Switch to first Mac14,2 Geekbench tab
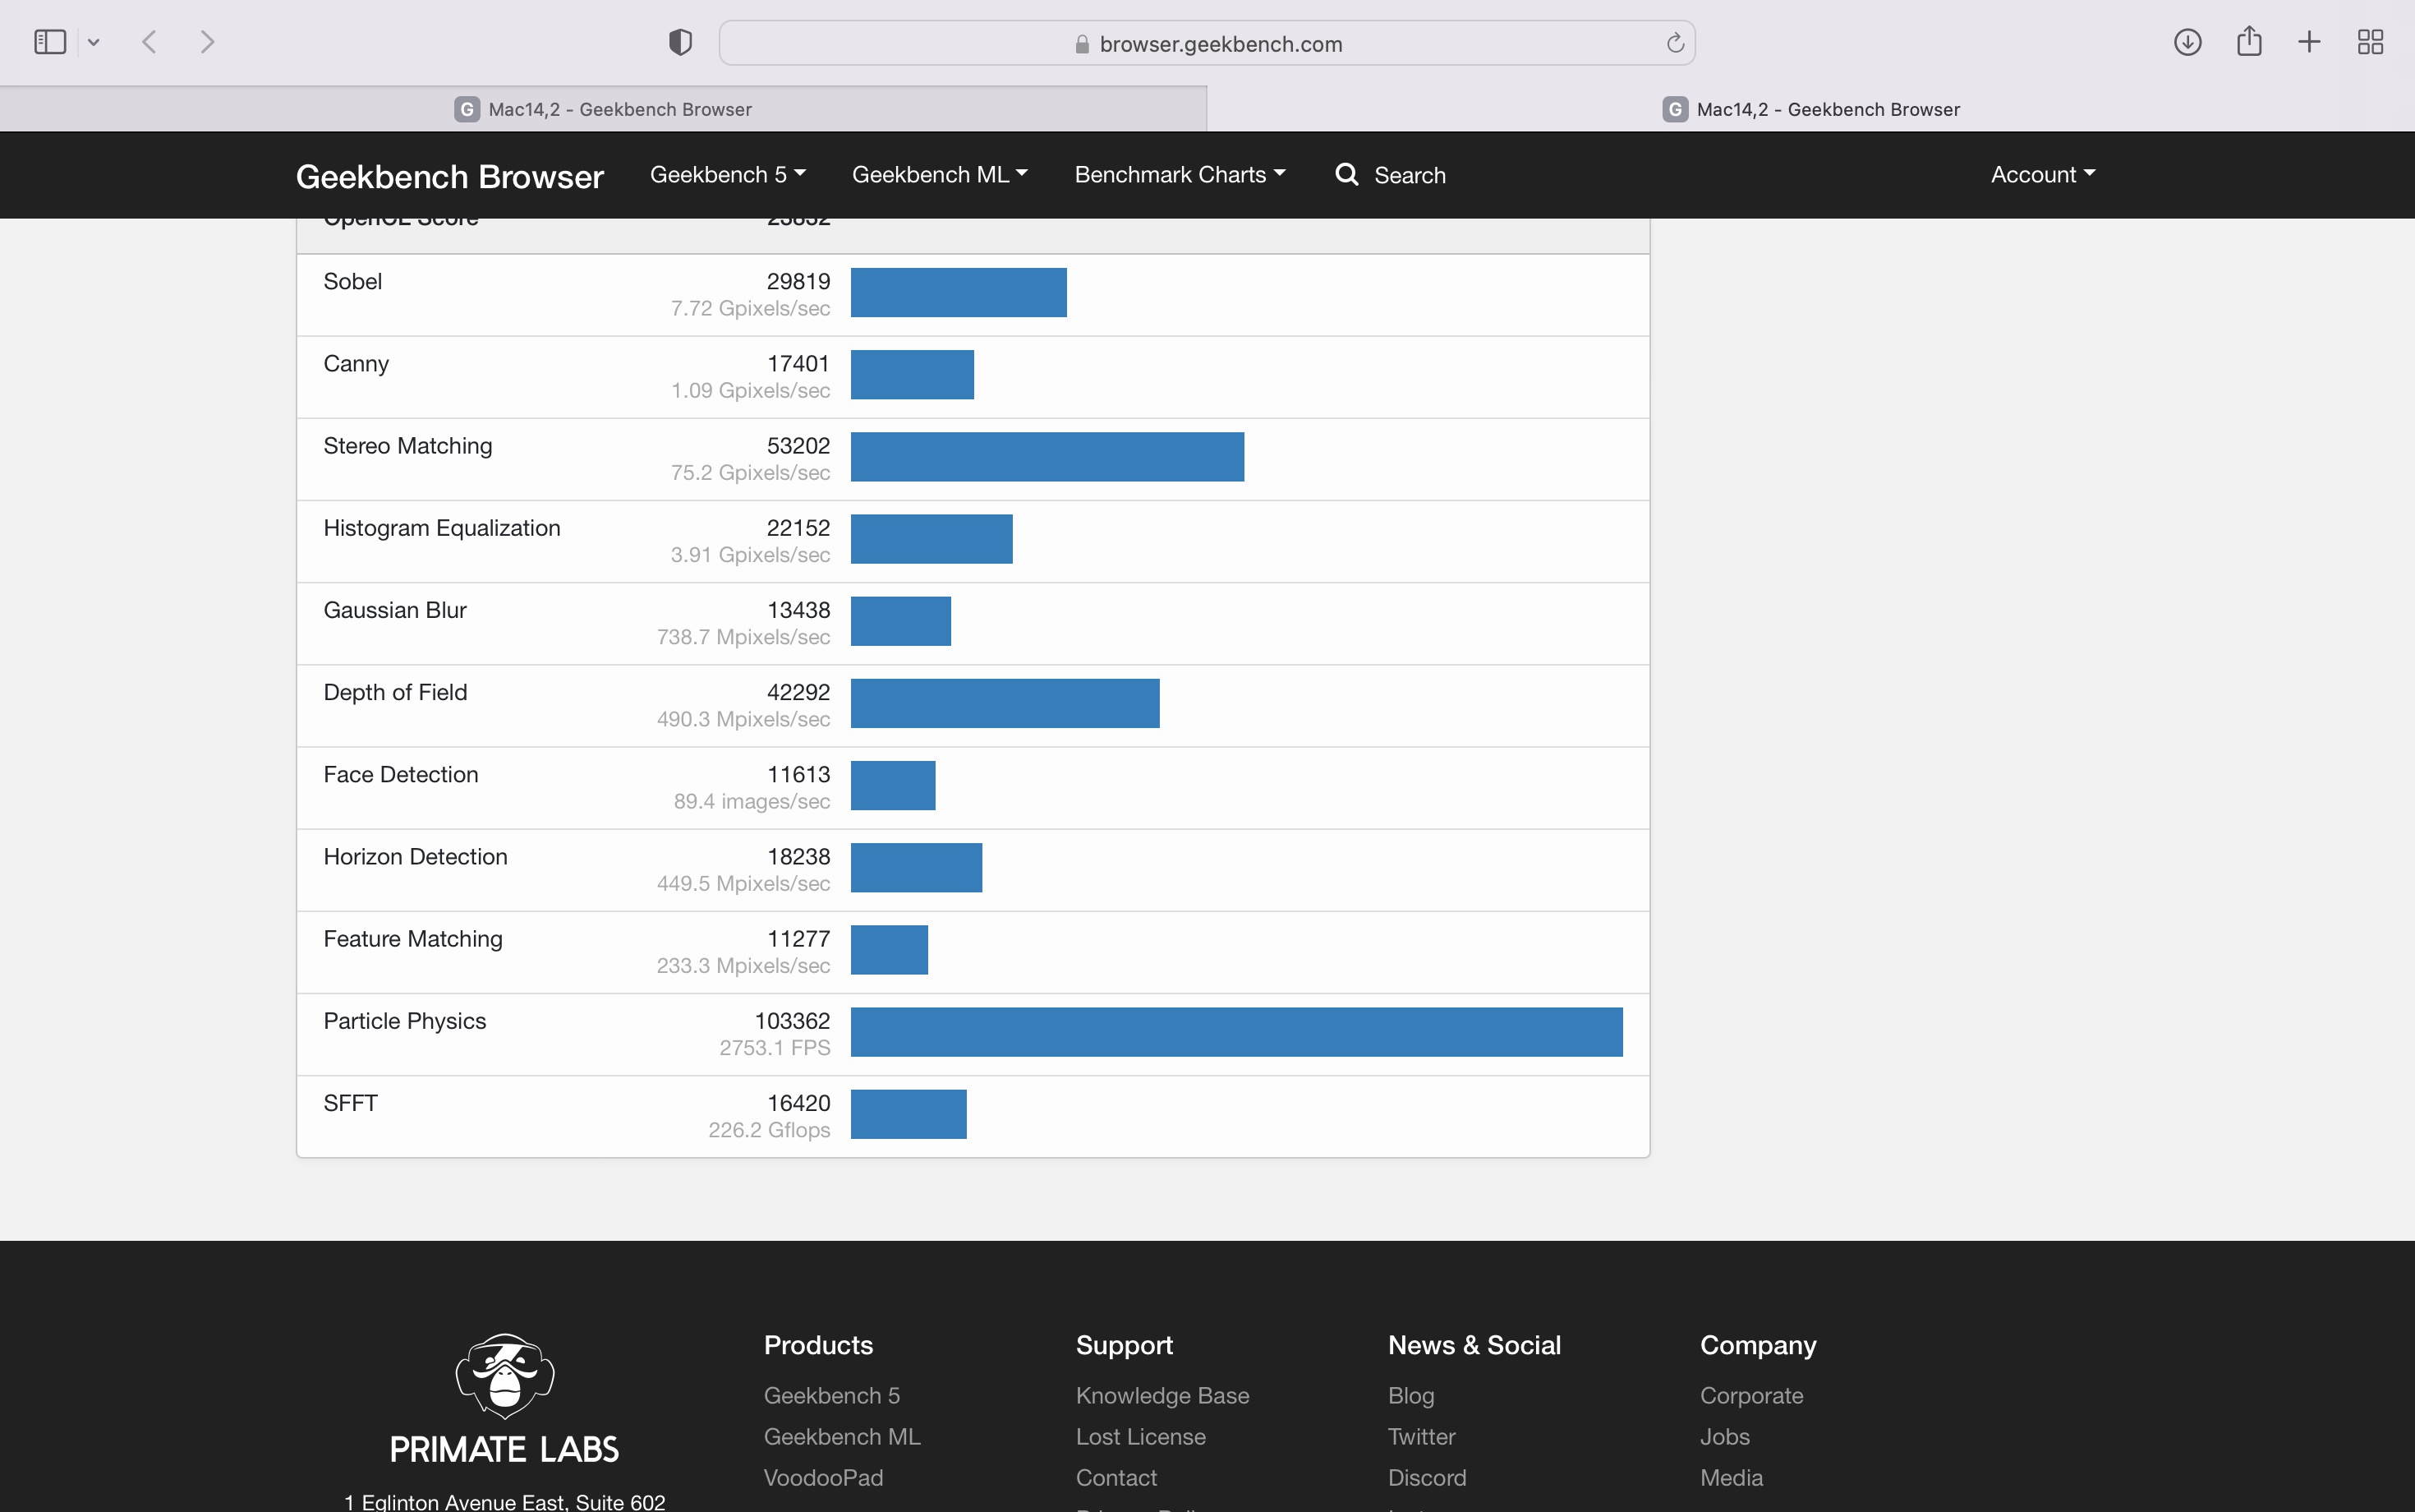Image resolution: width=2415 pixels, height=1512 pixels. 603,109
